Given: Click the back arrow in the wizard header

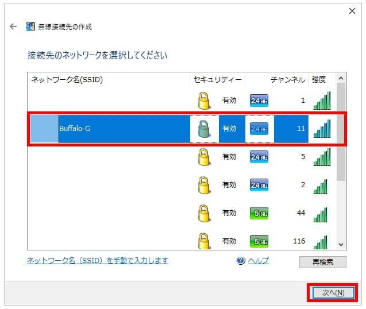Looking at the screenshot, I should point(13,26).
